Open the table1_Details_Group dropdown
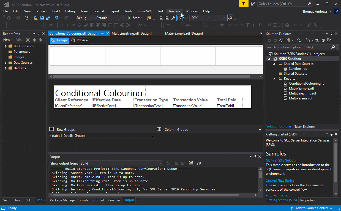The height and width of the screenshot is (211, 341). 152,136
